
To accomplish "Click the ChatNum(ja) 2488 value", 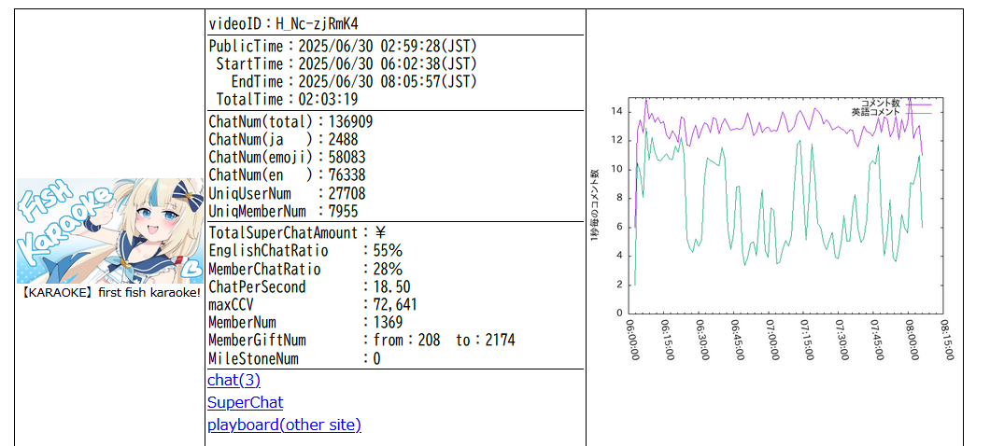I will click(x=343, y=139).
